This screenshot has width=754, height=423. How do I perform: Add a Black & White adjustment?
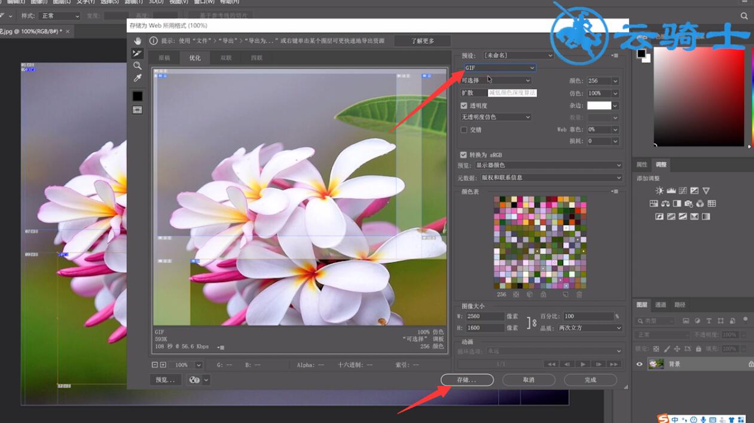[x=677, y=204]
